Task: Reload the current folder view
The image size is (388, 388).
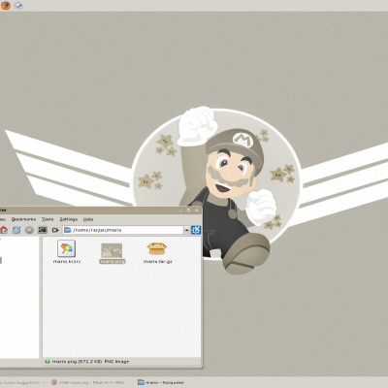Action: click(x=16, y=230)
